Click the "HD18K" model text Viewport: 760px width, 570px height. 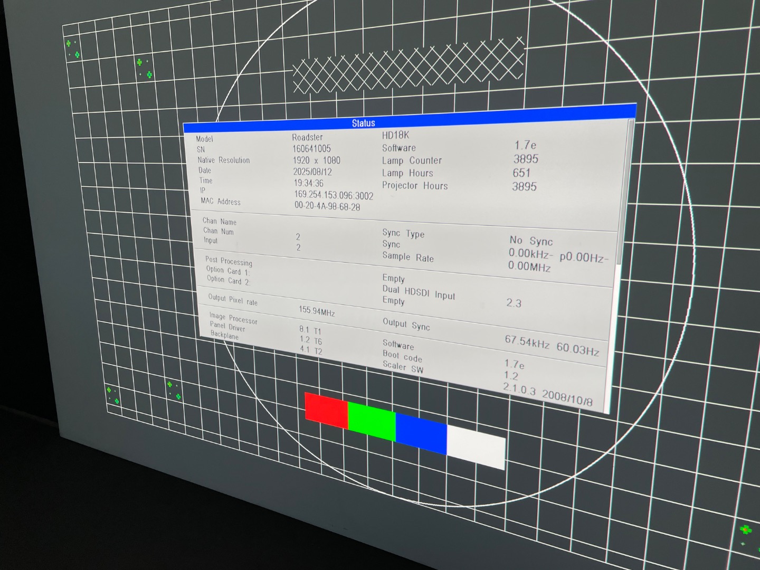point(395,135)
